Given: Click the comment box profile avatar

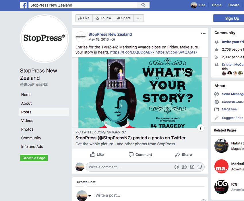Looking at the screenshot, I should click(80, 167).
